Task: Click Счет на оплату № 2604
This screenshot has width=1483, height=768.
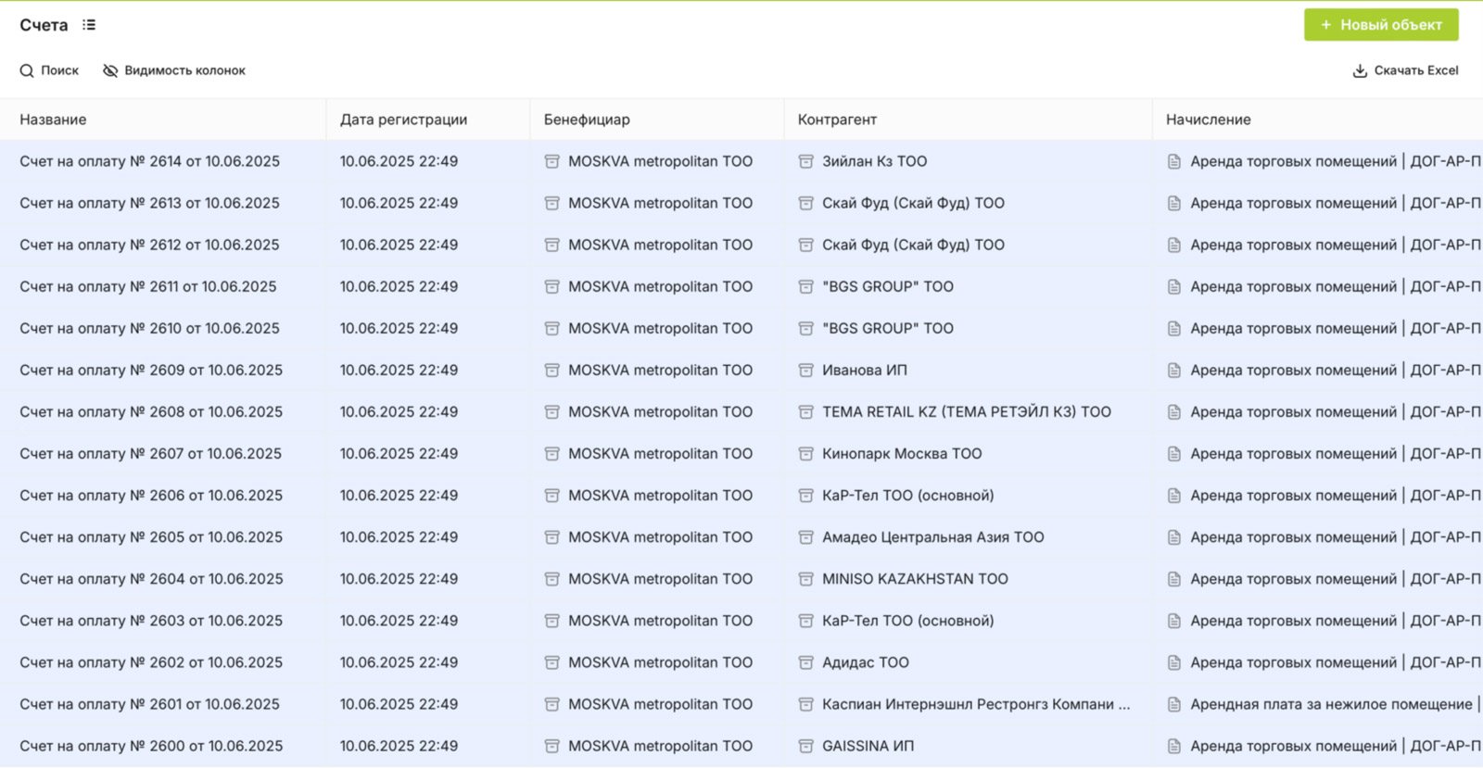Action: tap(151, 579)
